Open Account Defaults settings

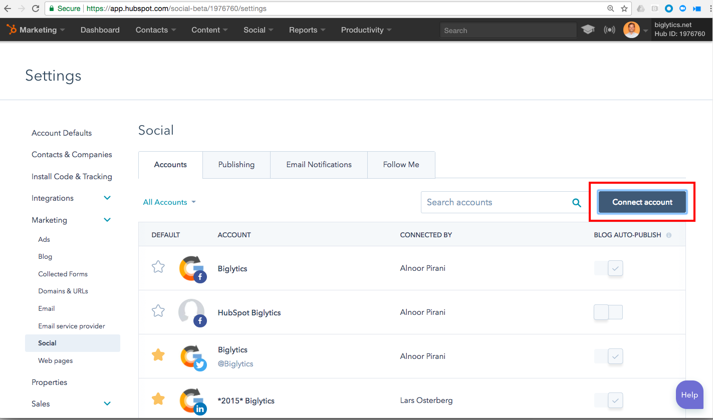tap(62, 133)
